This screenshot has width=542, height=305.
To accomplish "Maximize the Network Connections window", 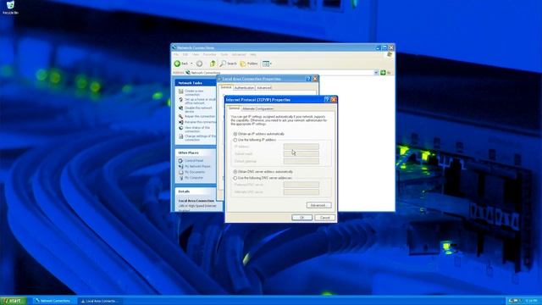I will coord(384,47).
